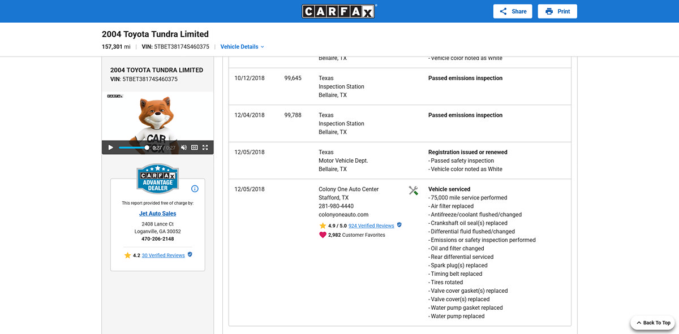Click the 157,301 mi odometer text

click(116, 47)
